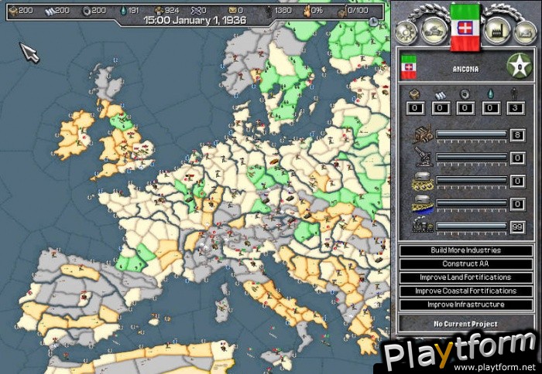Click the green star badge showing 0
Screen dimensions: 542x374
coord(519,66)
